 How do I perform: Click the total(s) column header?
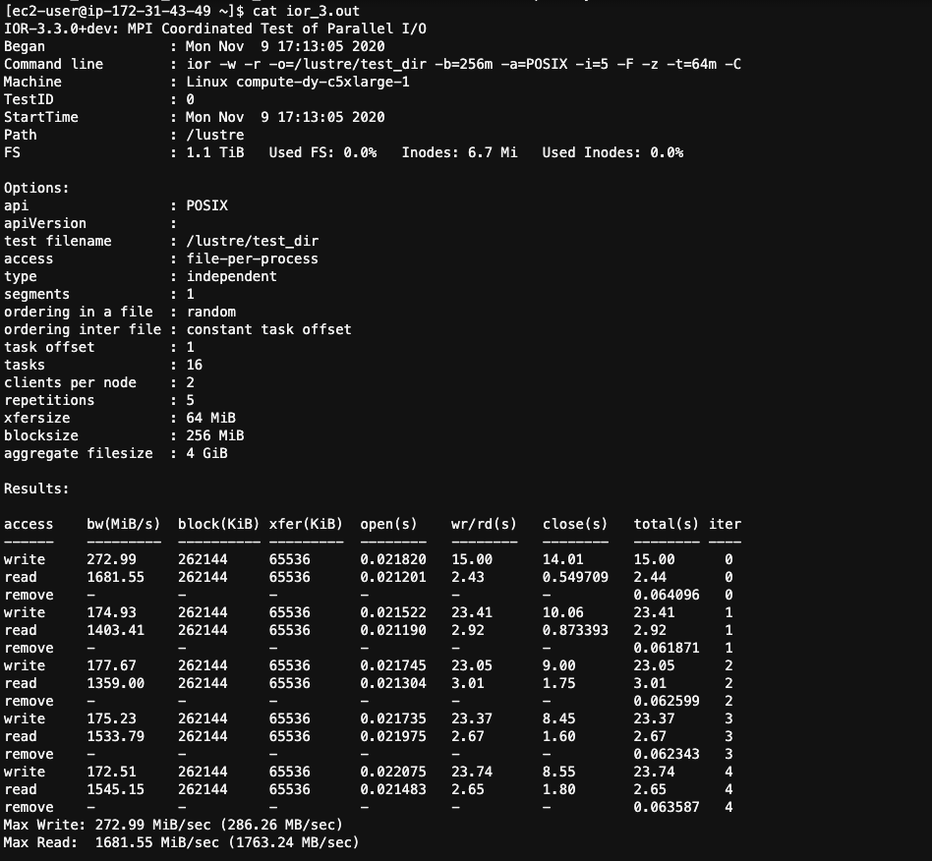tap(667, 524)
